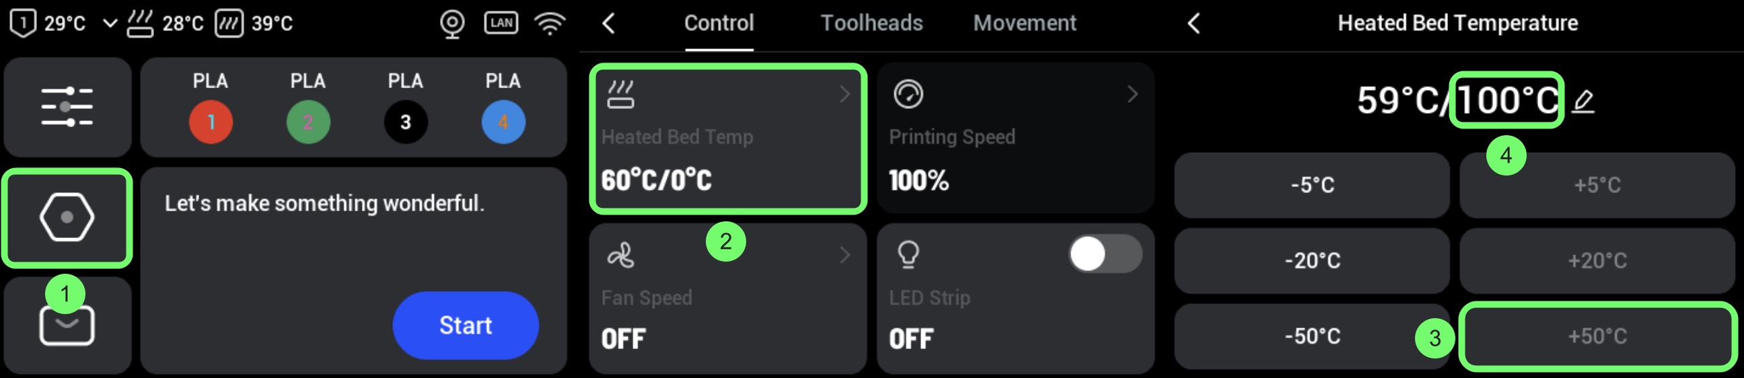Open the settings sliders icon panel

coord(67,107)
